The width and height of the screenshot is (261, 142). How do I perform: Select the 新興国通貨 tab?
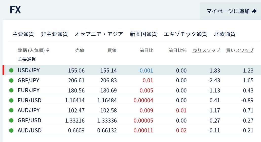point(143,34)
